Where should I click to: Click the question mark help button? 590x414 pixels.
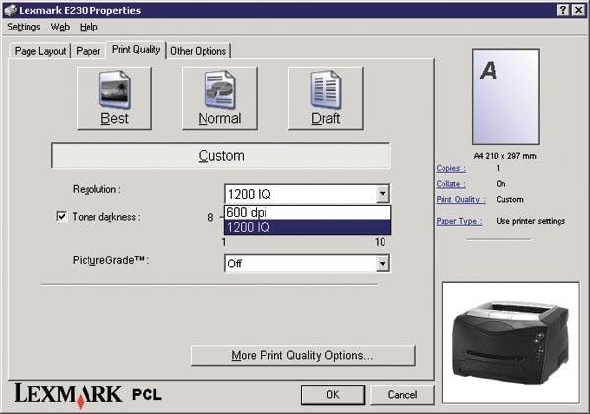click(x=562, y=10)
